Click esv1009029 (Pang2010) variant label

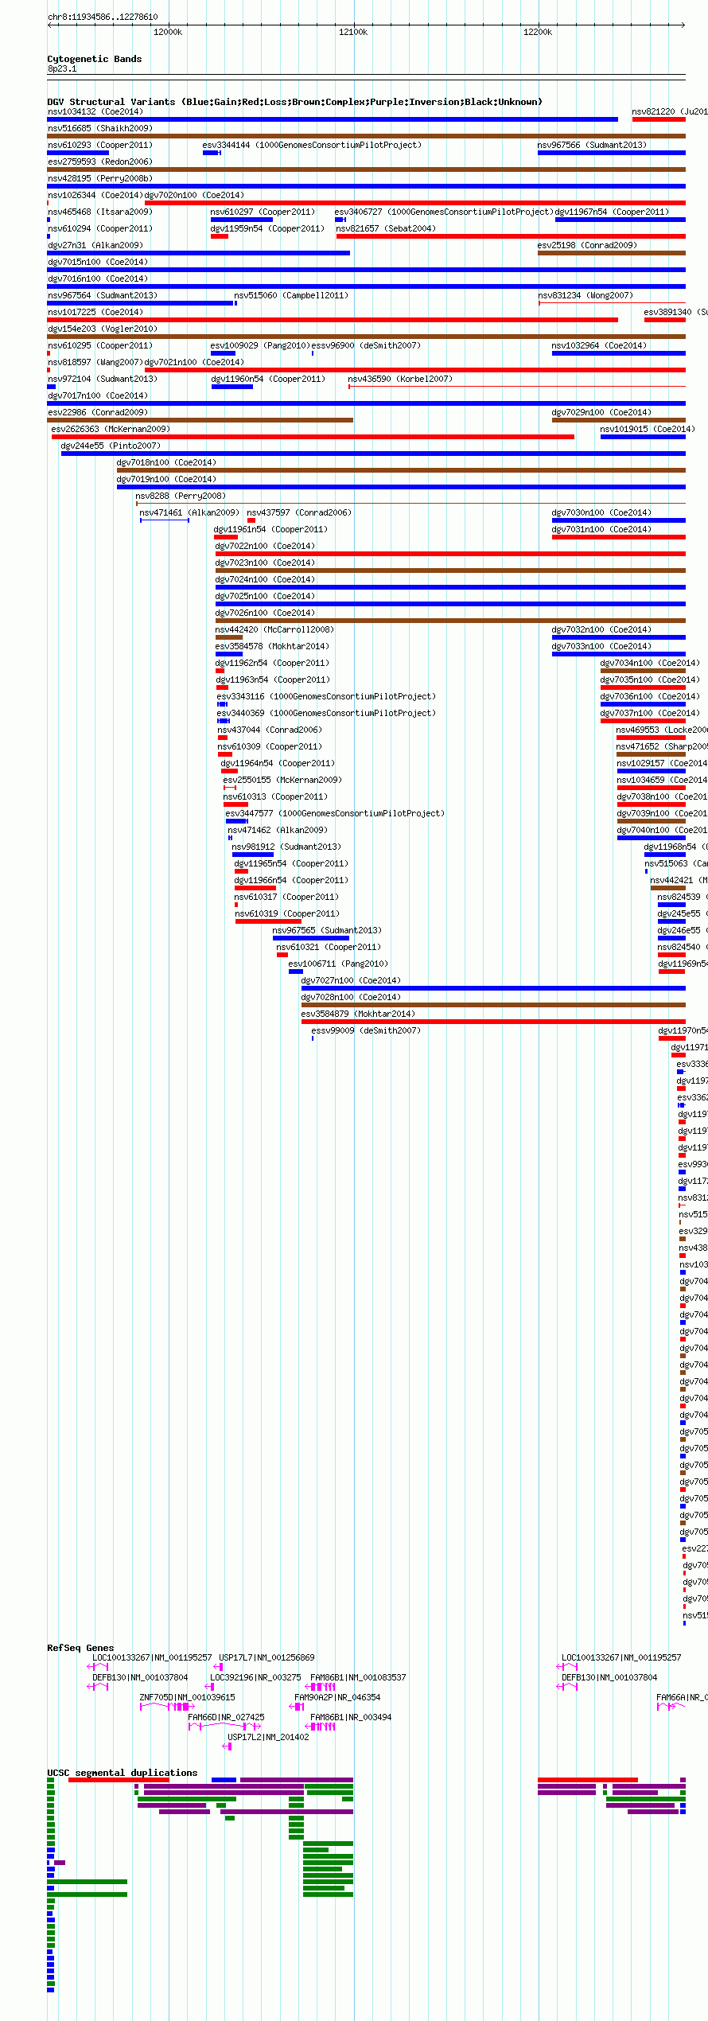pyautogui.click(x=260, y=345)
